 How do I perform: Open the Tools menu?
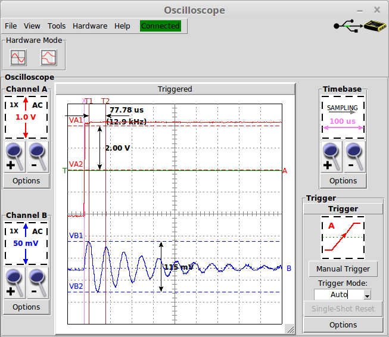tap(57, 26)
